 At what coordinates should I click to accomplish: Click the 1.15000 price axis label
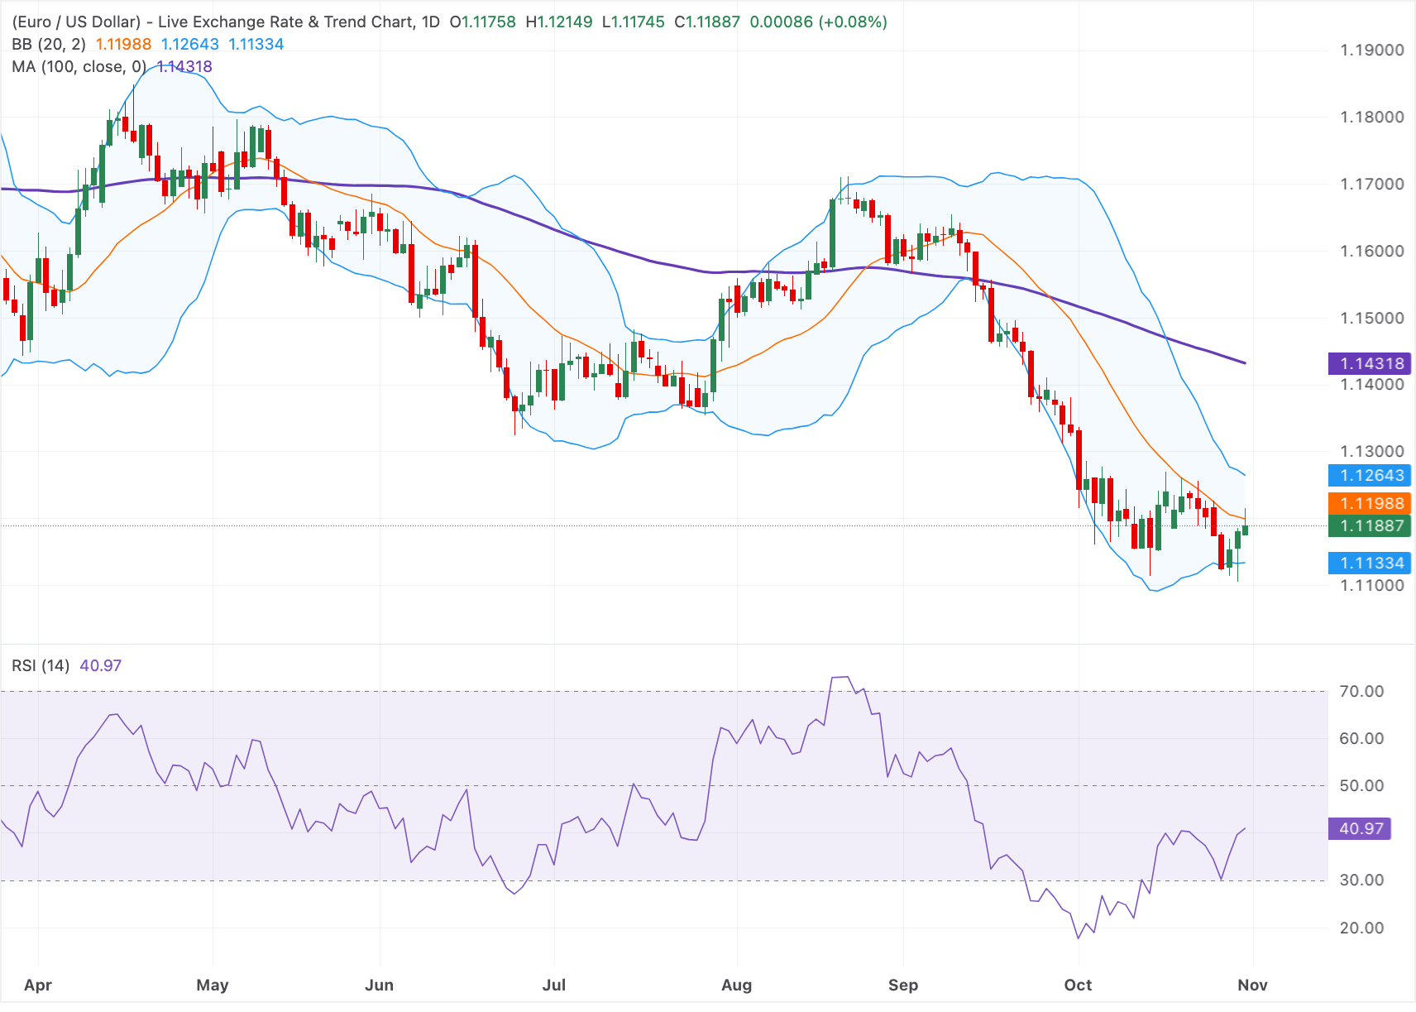coord(1372,318)
